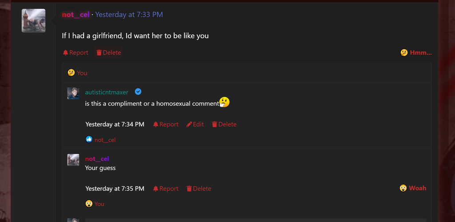Report the main profile post
The width and height of the screenshot is (455, 222).
point(76,53)
